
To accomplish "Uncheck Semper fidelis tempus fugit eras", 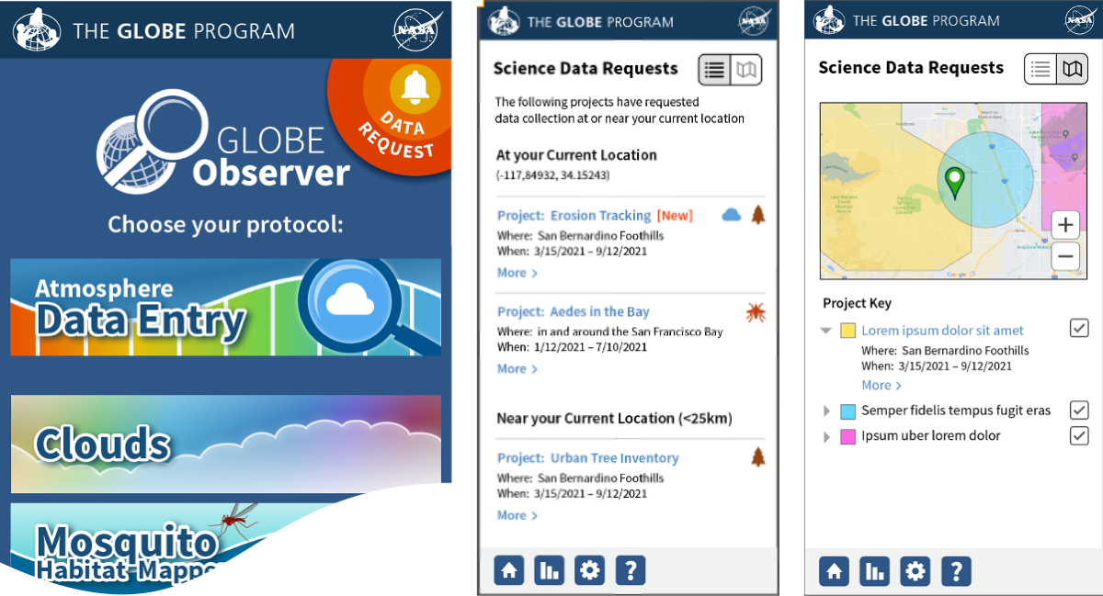I will pyautogui.click(x=1079, y=410).
